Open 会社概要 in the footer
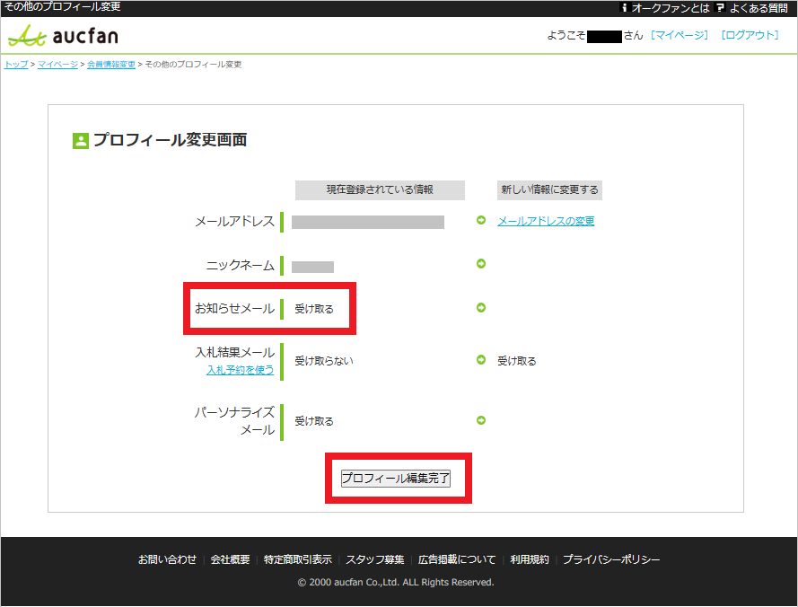 [x=230, y=559]
